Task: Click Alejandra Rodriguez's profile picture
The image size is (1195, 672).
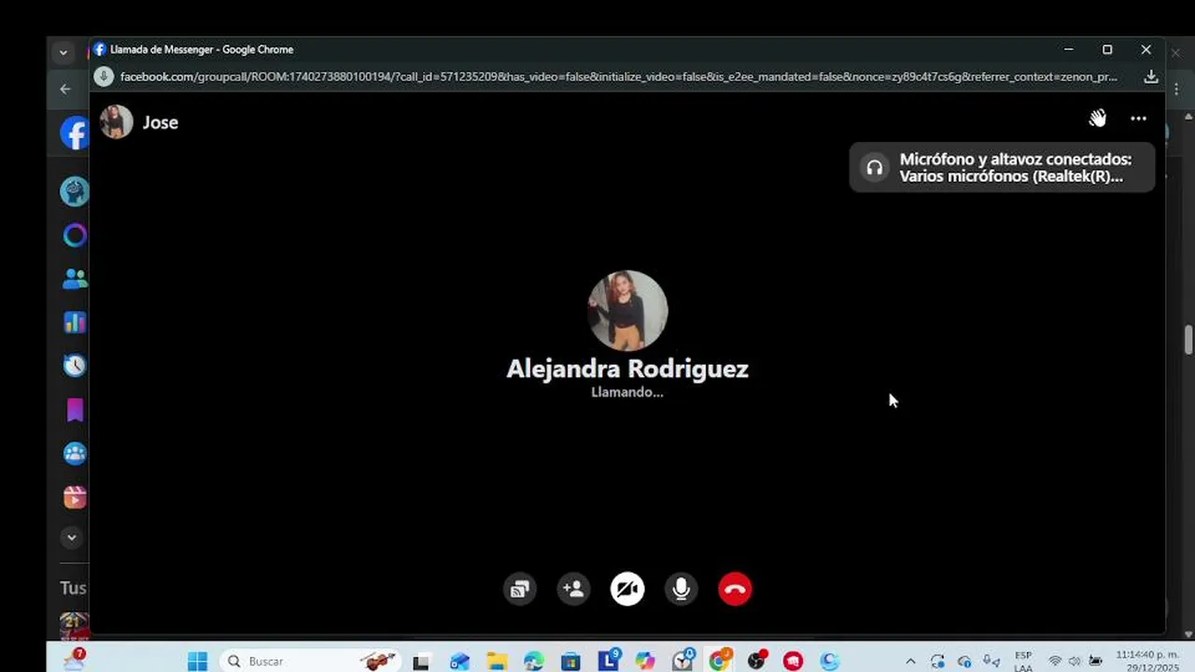Action: (x=627, y=311)
